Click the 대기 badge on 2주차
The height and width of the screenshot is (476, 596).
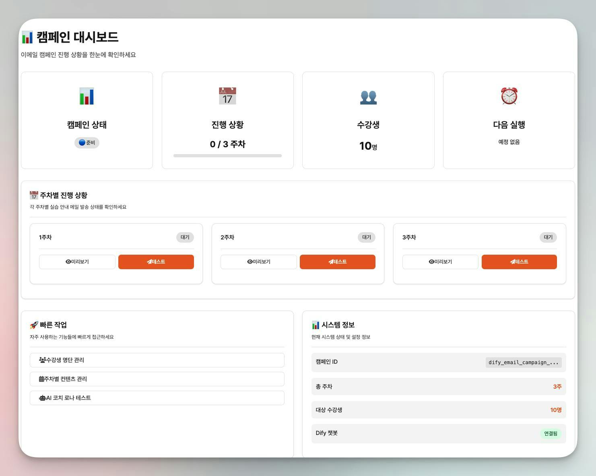(x=367, y=237)
